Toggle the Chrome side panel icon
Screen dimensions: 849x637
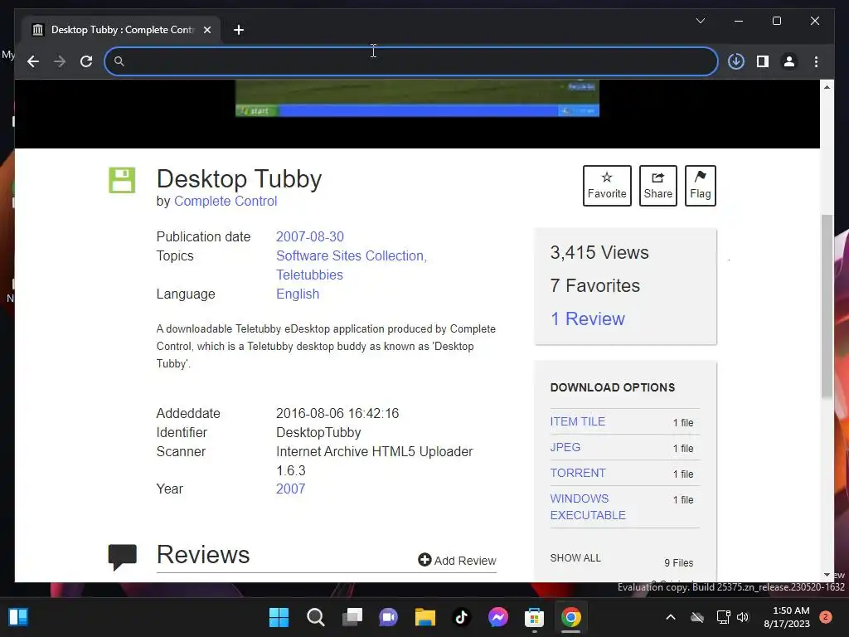pyautogui.click(x=763, y=61)
